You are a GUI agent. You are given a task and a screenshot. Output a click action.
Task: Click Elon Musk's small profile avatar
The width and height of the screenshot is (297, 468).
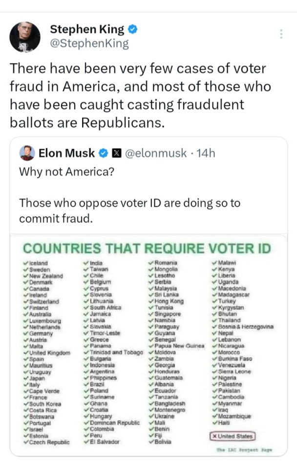coord(27,153)
